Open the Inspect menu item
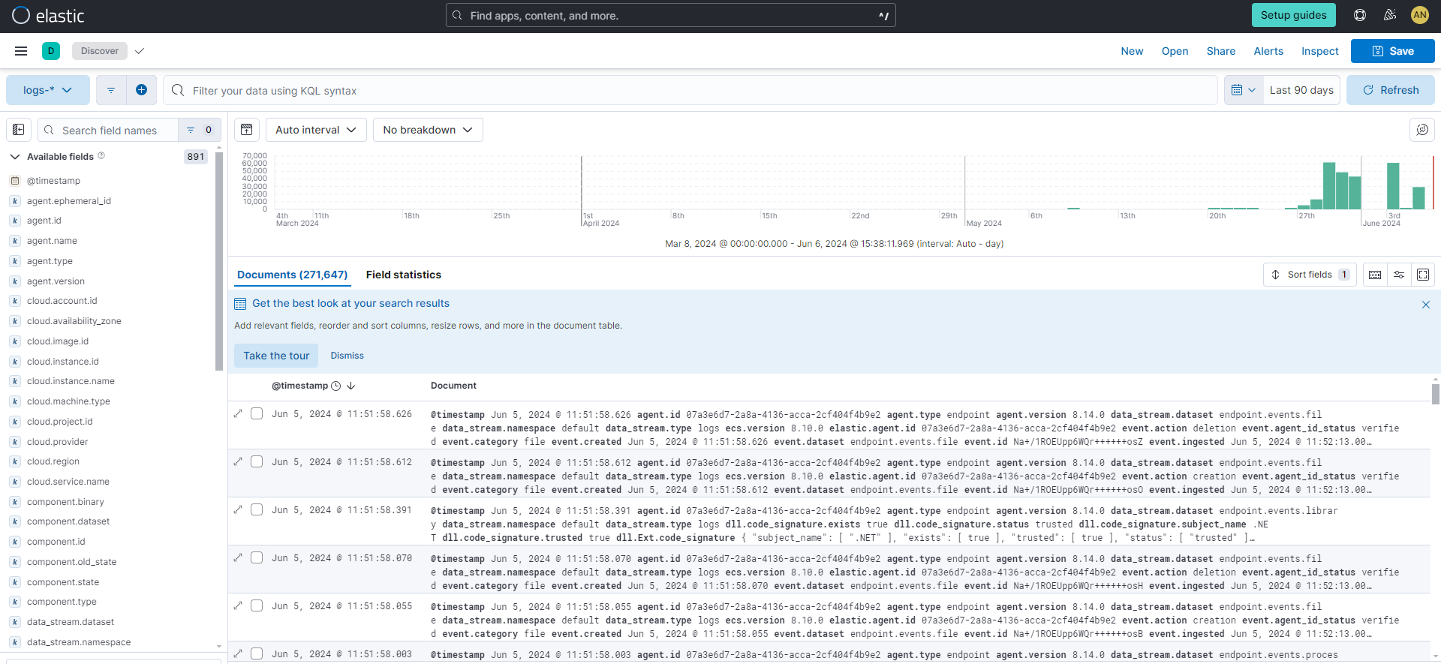The width and height of the screenshot is (1441, 664). tap(1319, 51)
